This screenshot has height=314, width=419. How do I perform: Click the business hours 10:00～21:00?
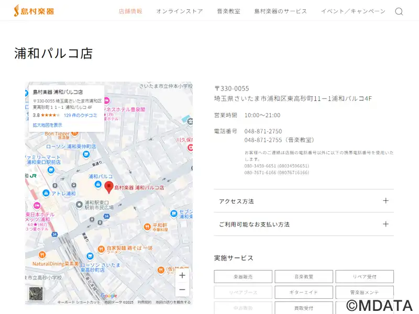262,115
